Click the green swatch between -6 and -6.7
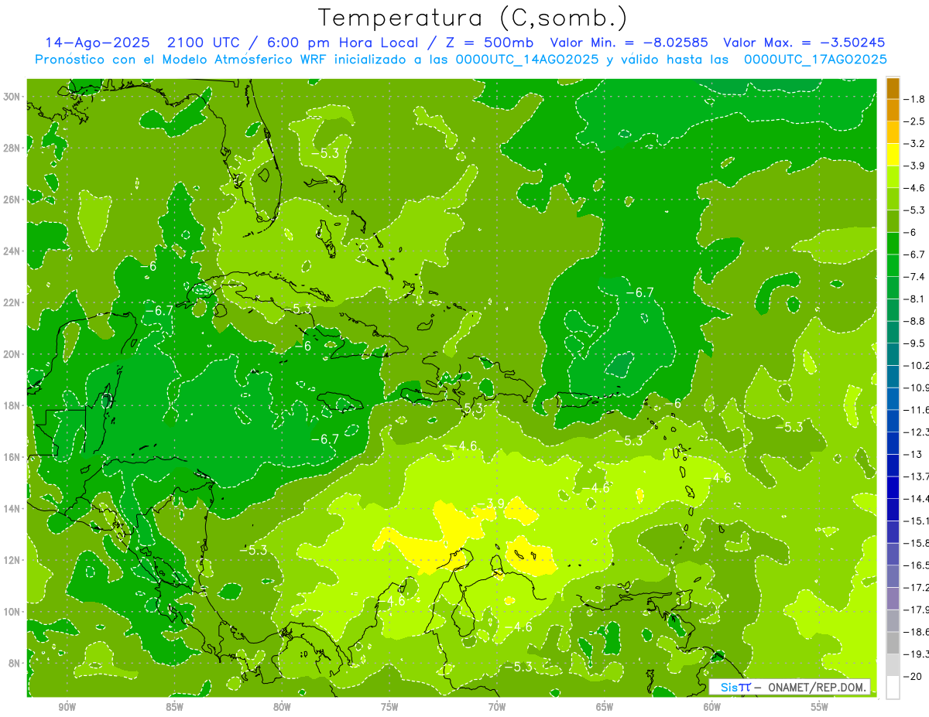This screenshot has width=929, height=717. (x=893, y=243)
